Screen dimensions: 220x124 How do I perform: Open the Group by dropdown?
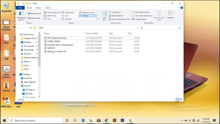pos(114,12)
